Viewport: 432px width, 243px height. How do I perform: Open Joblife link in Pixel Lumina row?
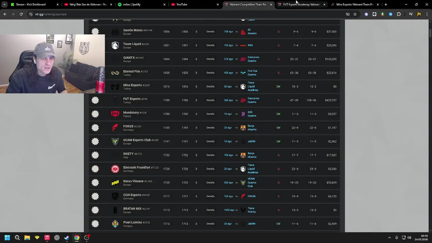point(251,224)
